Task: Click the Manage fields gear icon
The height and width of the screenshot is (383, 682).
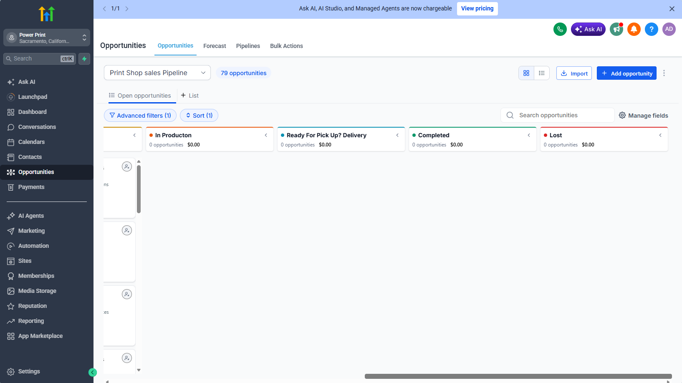Action: (622, 116)
